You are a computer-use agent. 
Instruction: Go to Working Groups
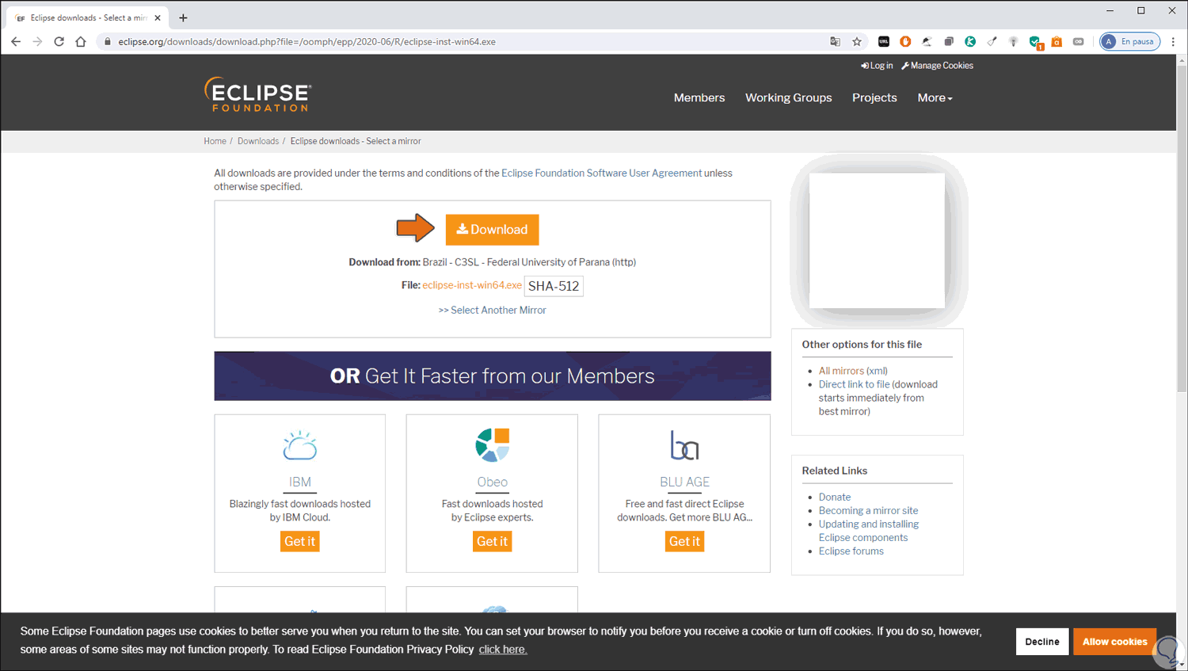tap(789, 97)
